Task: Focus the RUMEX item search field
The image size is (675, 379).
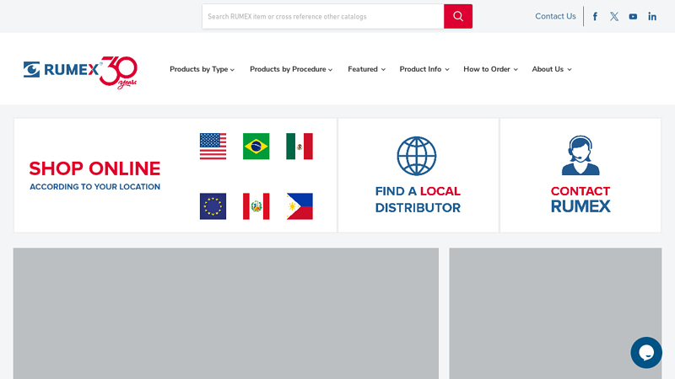Action: coord(323,16)
